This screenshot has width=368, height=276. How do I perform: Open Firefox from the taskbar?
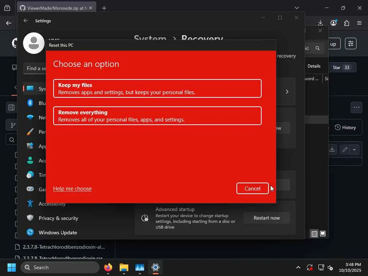pos(108,267)
